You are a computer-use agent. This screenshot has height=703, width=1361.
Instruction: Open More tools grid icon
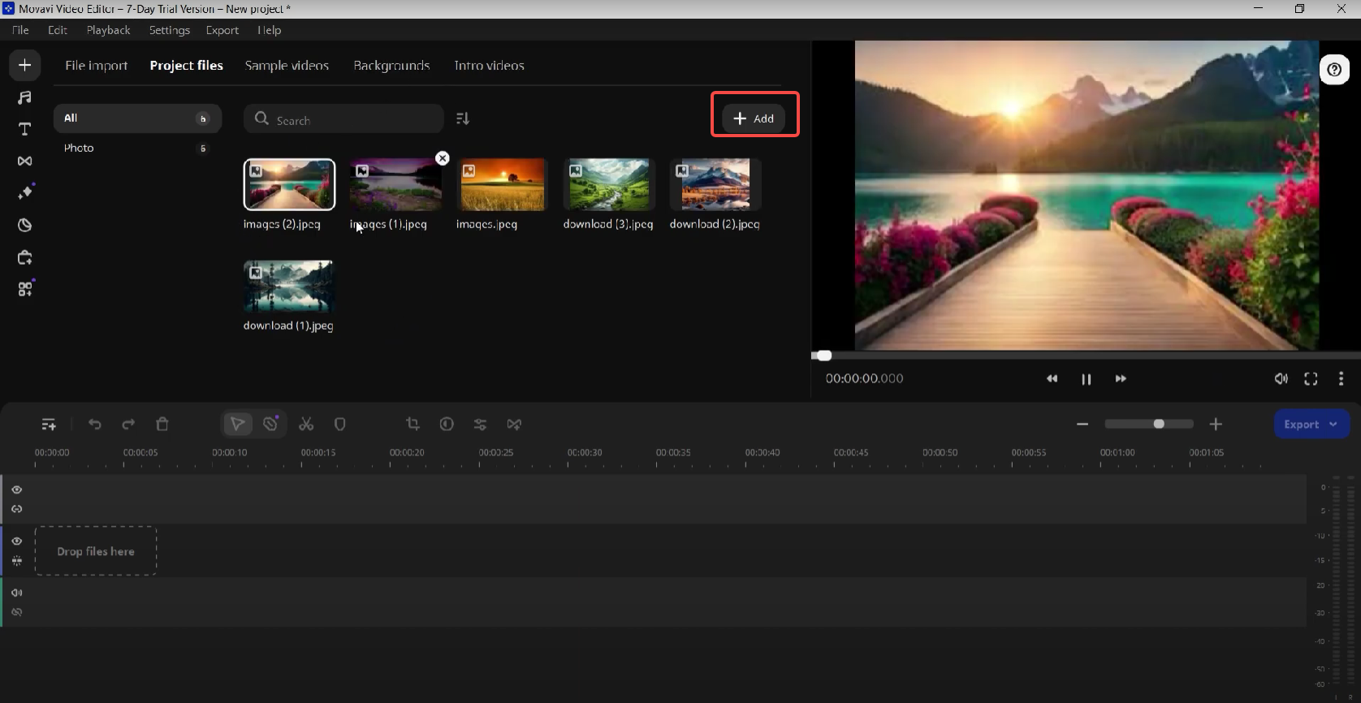click(25, 288)
